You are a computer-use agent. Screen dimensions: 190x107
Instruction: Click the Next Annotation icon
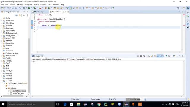pyautogui.click(x=87, y=8)
